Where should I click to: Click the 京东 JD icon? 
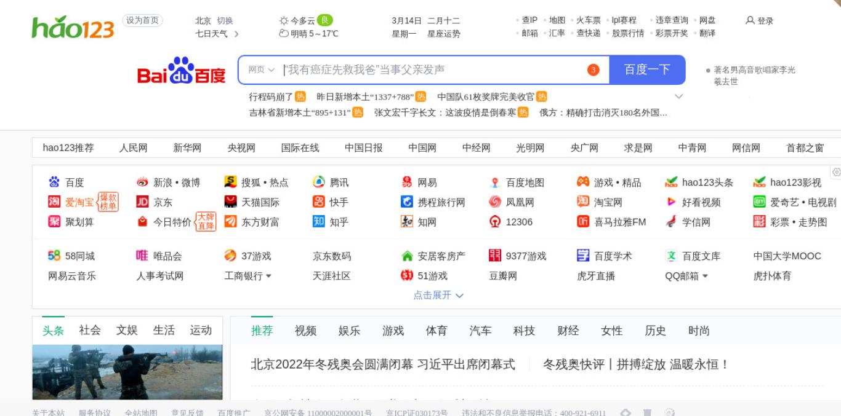point(142,202)
